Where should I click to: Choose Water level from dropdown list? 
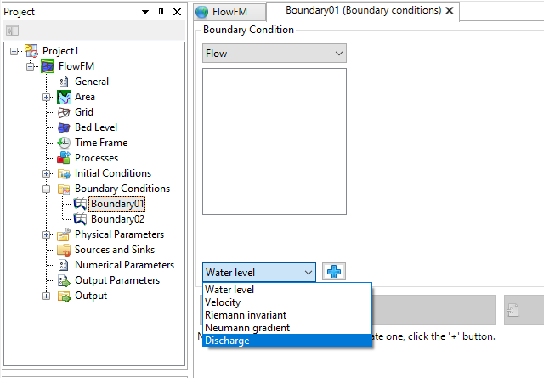pyautogui.click(x=287, y=289)
